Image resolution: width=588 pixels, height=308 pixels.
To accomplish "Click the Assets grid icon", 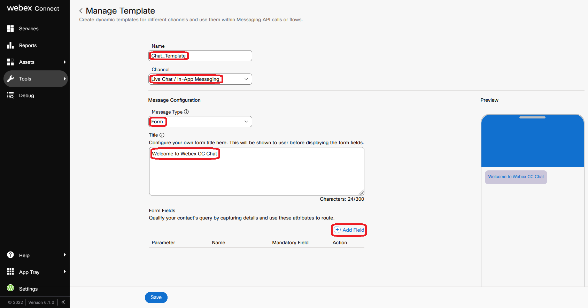I will 10,62.
